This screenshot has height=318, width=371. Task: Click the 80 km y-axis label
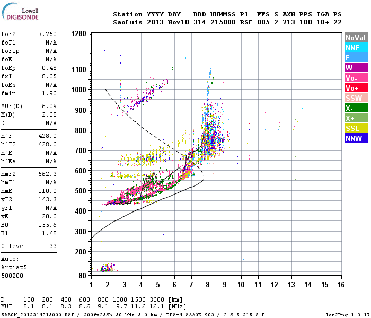tap(83, 276)
